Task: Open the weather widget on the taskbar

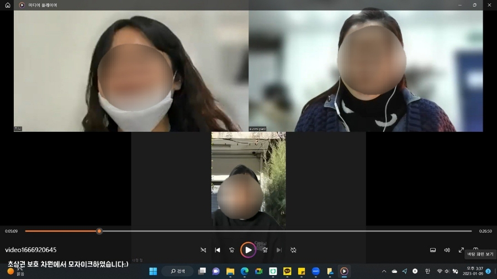Action: (16, 271)
